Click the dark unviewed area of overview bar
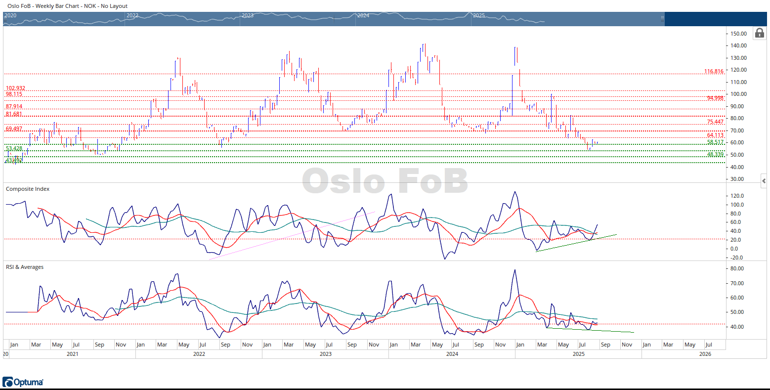Image resolution: width=770 pixels, height=390 pixels. click(x=717, y=19)
